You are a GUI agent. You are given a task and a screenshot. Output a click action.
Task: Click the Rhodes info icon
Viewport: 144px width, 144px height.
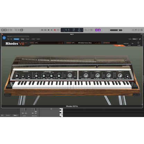[x=138, y=43]
